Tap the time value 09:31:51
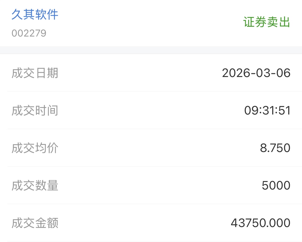Screen dimensions: 302x242 pyautogui.click(x=267, y=110)
